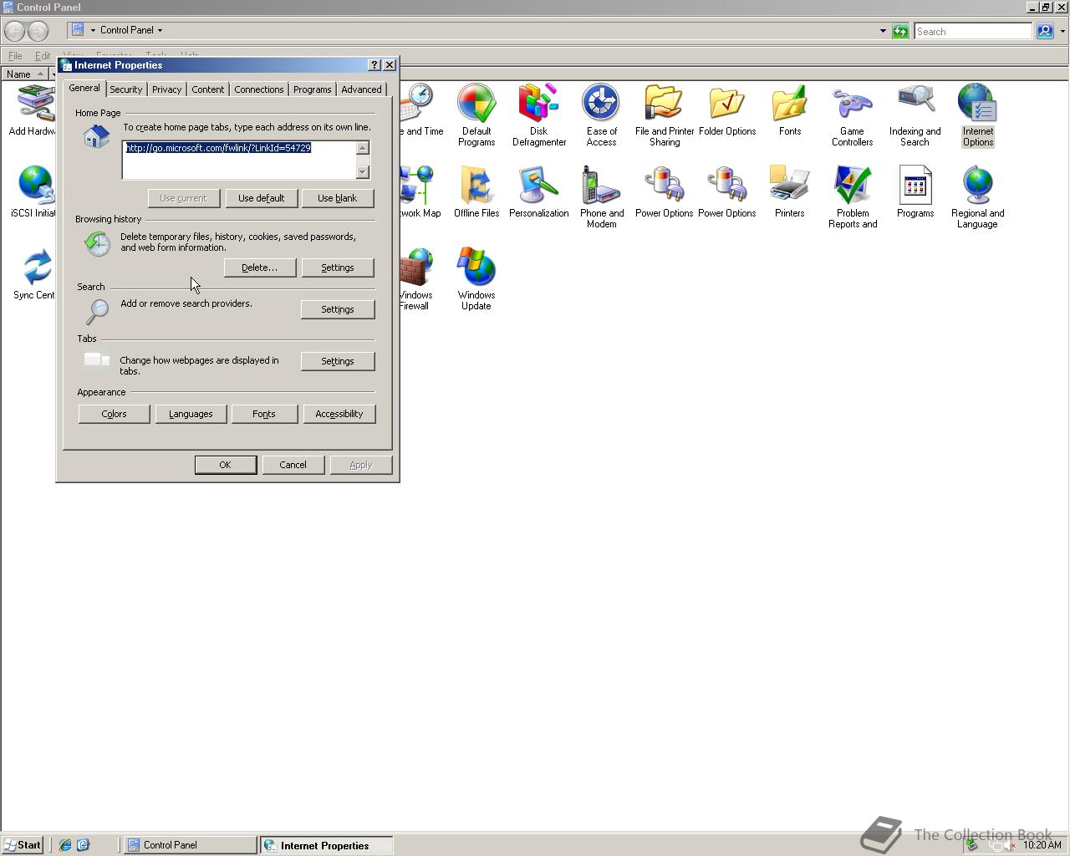Click the clock in system tray
The height and width of the screenshot is (856, 1070).
(1042, 845)
